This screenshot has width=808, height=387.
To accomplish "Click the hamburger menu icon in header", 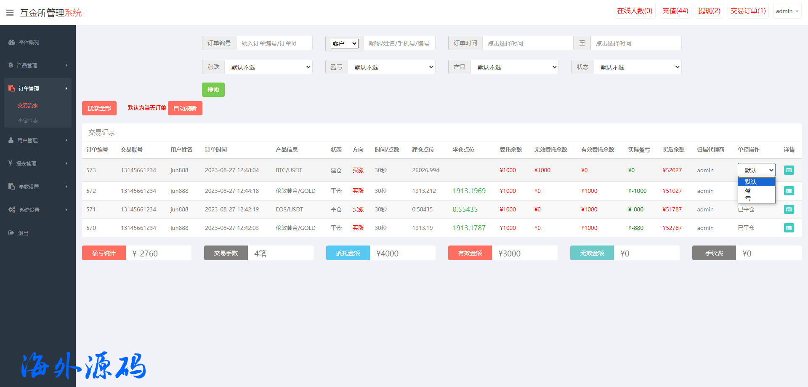I will (10, 13).
